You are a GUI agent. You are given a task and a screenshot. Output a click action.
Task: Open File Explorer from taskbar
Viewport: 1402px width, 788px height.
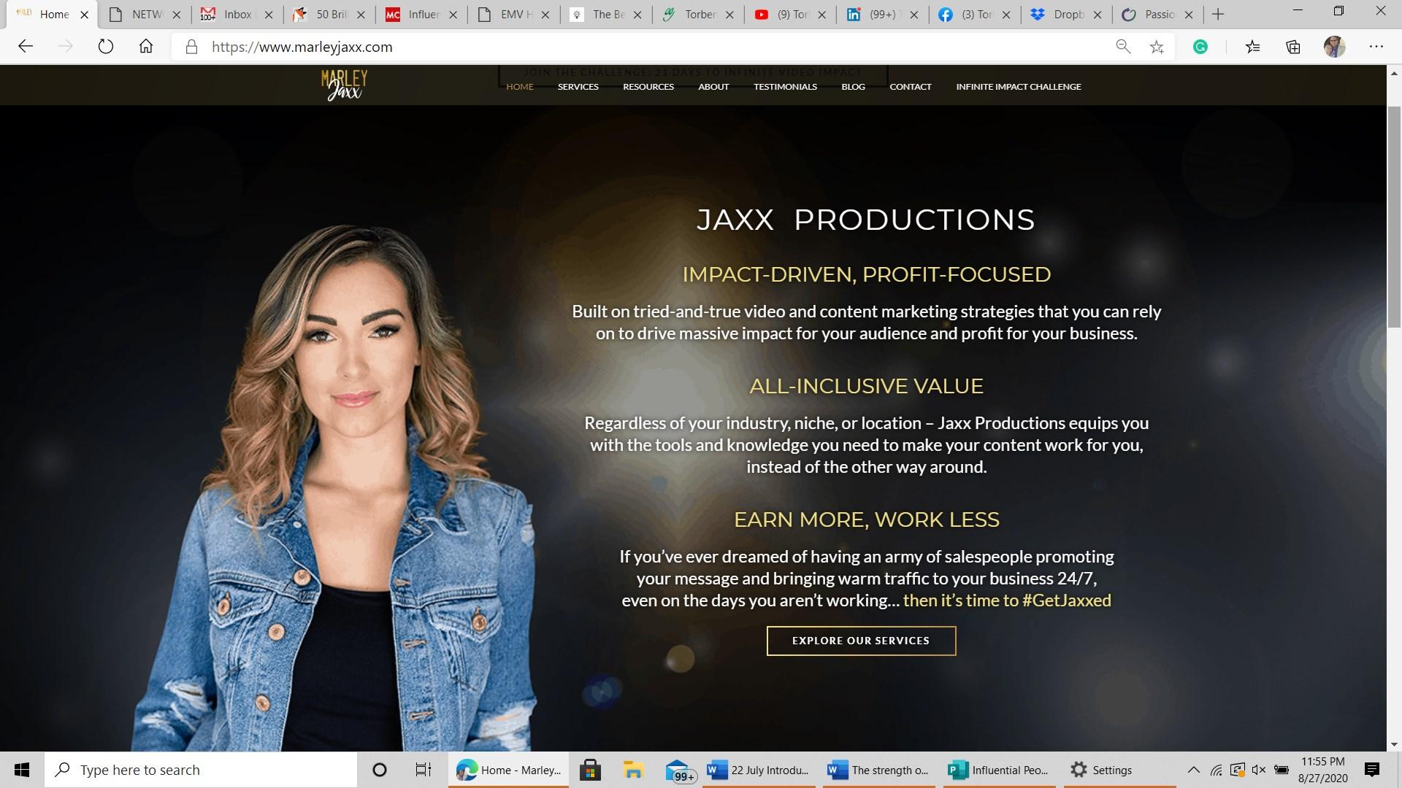tap(633, 770)
